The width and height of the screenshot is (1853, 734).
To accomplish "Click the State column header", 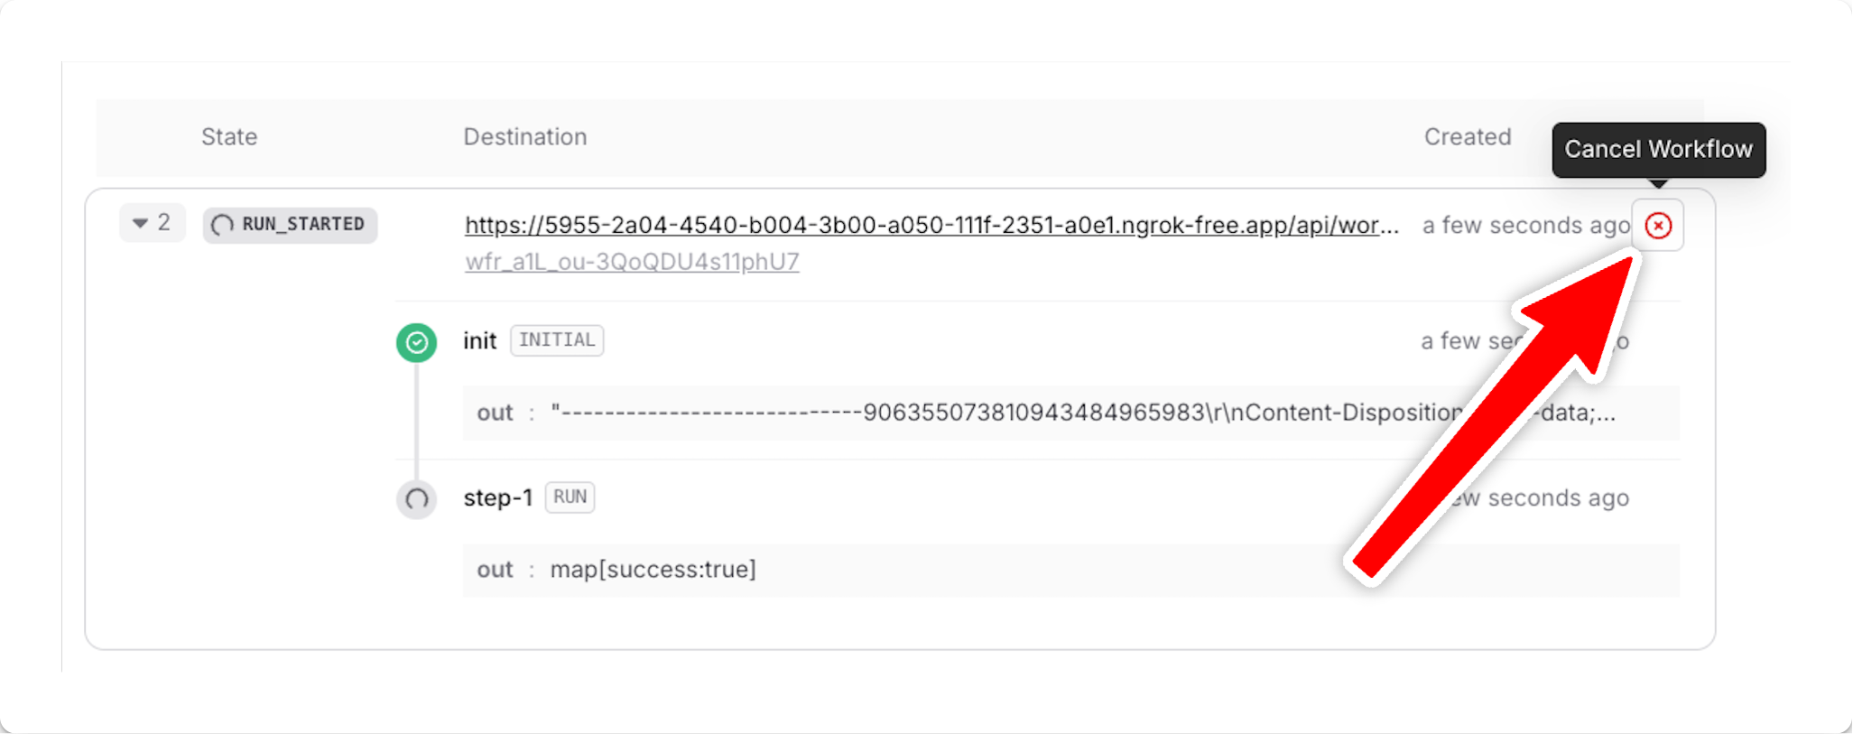I will point(229,136).
